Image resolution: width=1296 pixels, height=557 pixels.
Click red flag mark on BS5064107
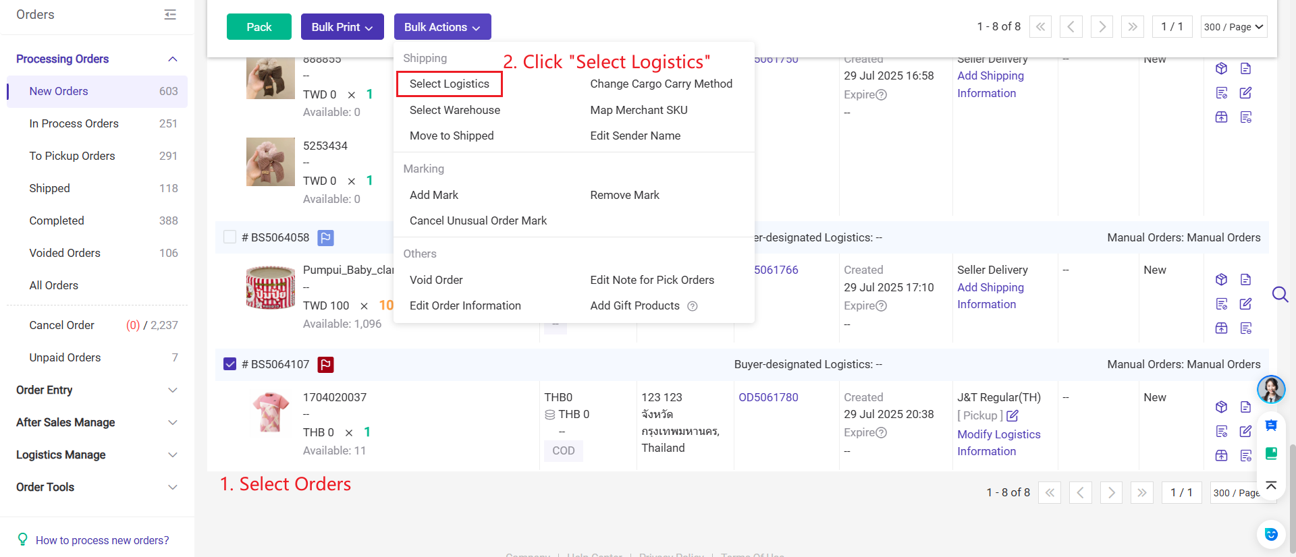[x=325, y=364]
